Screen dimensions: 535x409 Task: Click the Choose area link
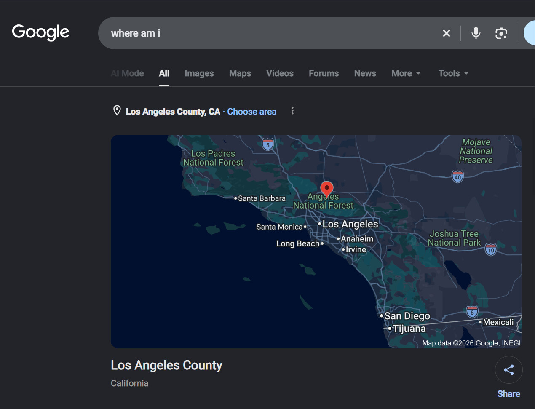[252, 112]
